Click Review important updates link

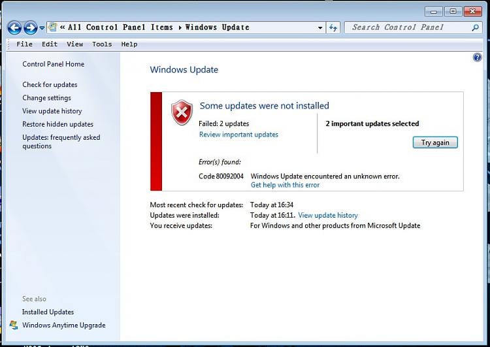(x=238, y=135)
